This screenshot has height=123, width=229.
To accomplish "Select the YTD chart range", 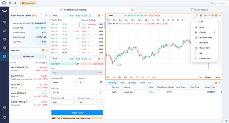I will [137, 77].
